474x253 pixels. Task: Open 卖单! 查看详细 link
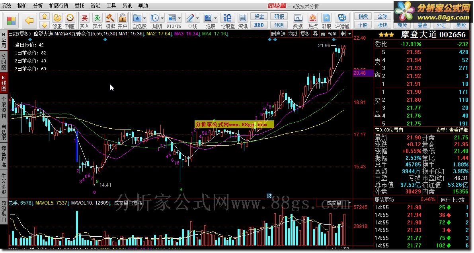(x=452, y=130)
